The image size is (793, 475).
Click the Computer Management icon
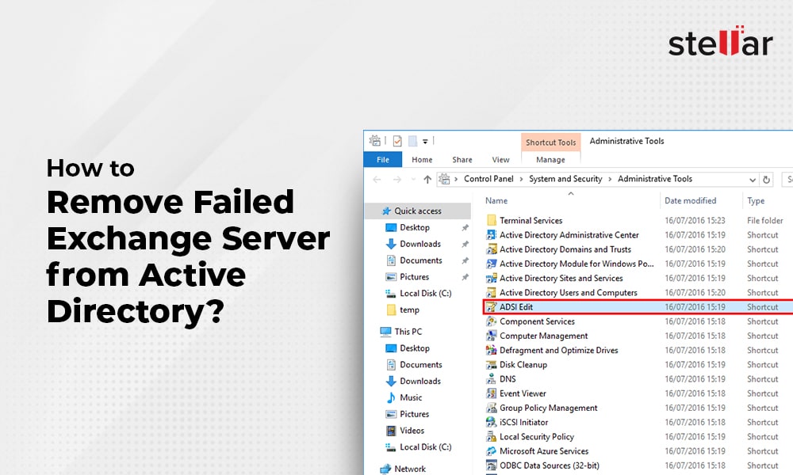coord(491,336)
